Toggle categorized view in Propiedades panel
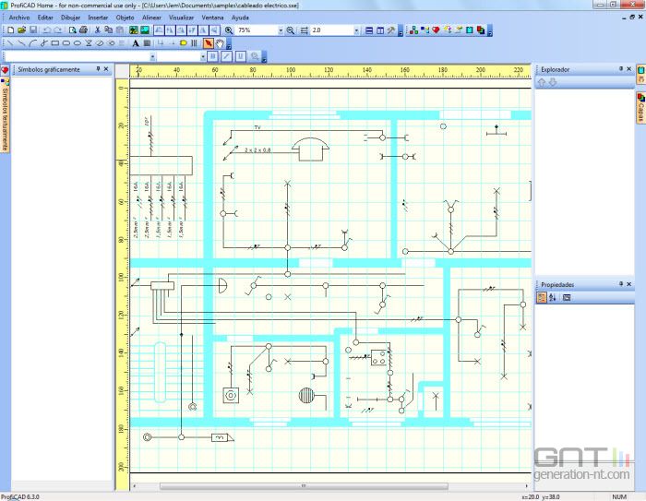This screenshot has height=501, width=646. pos(542,297)
